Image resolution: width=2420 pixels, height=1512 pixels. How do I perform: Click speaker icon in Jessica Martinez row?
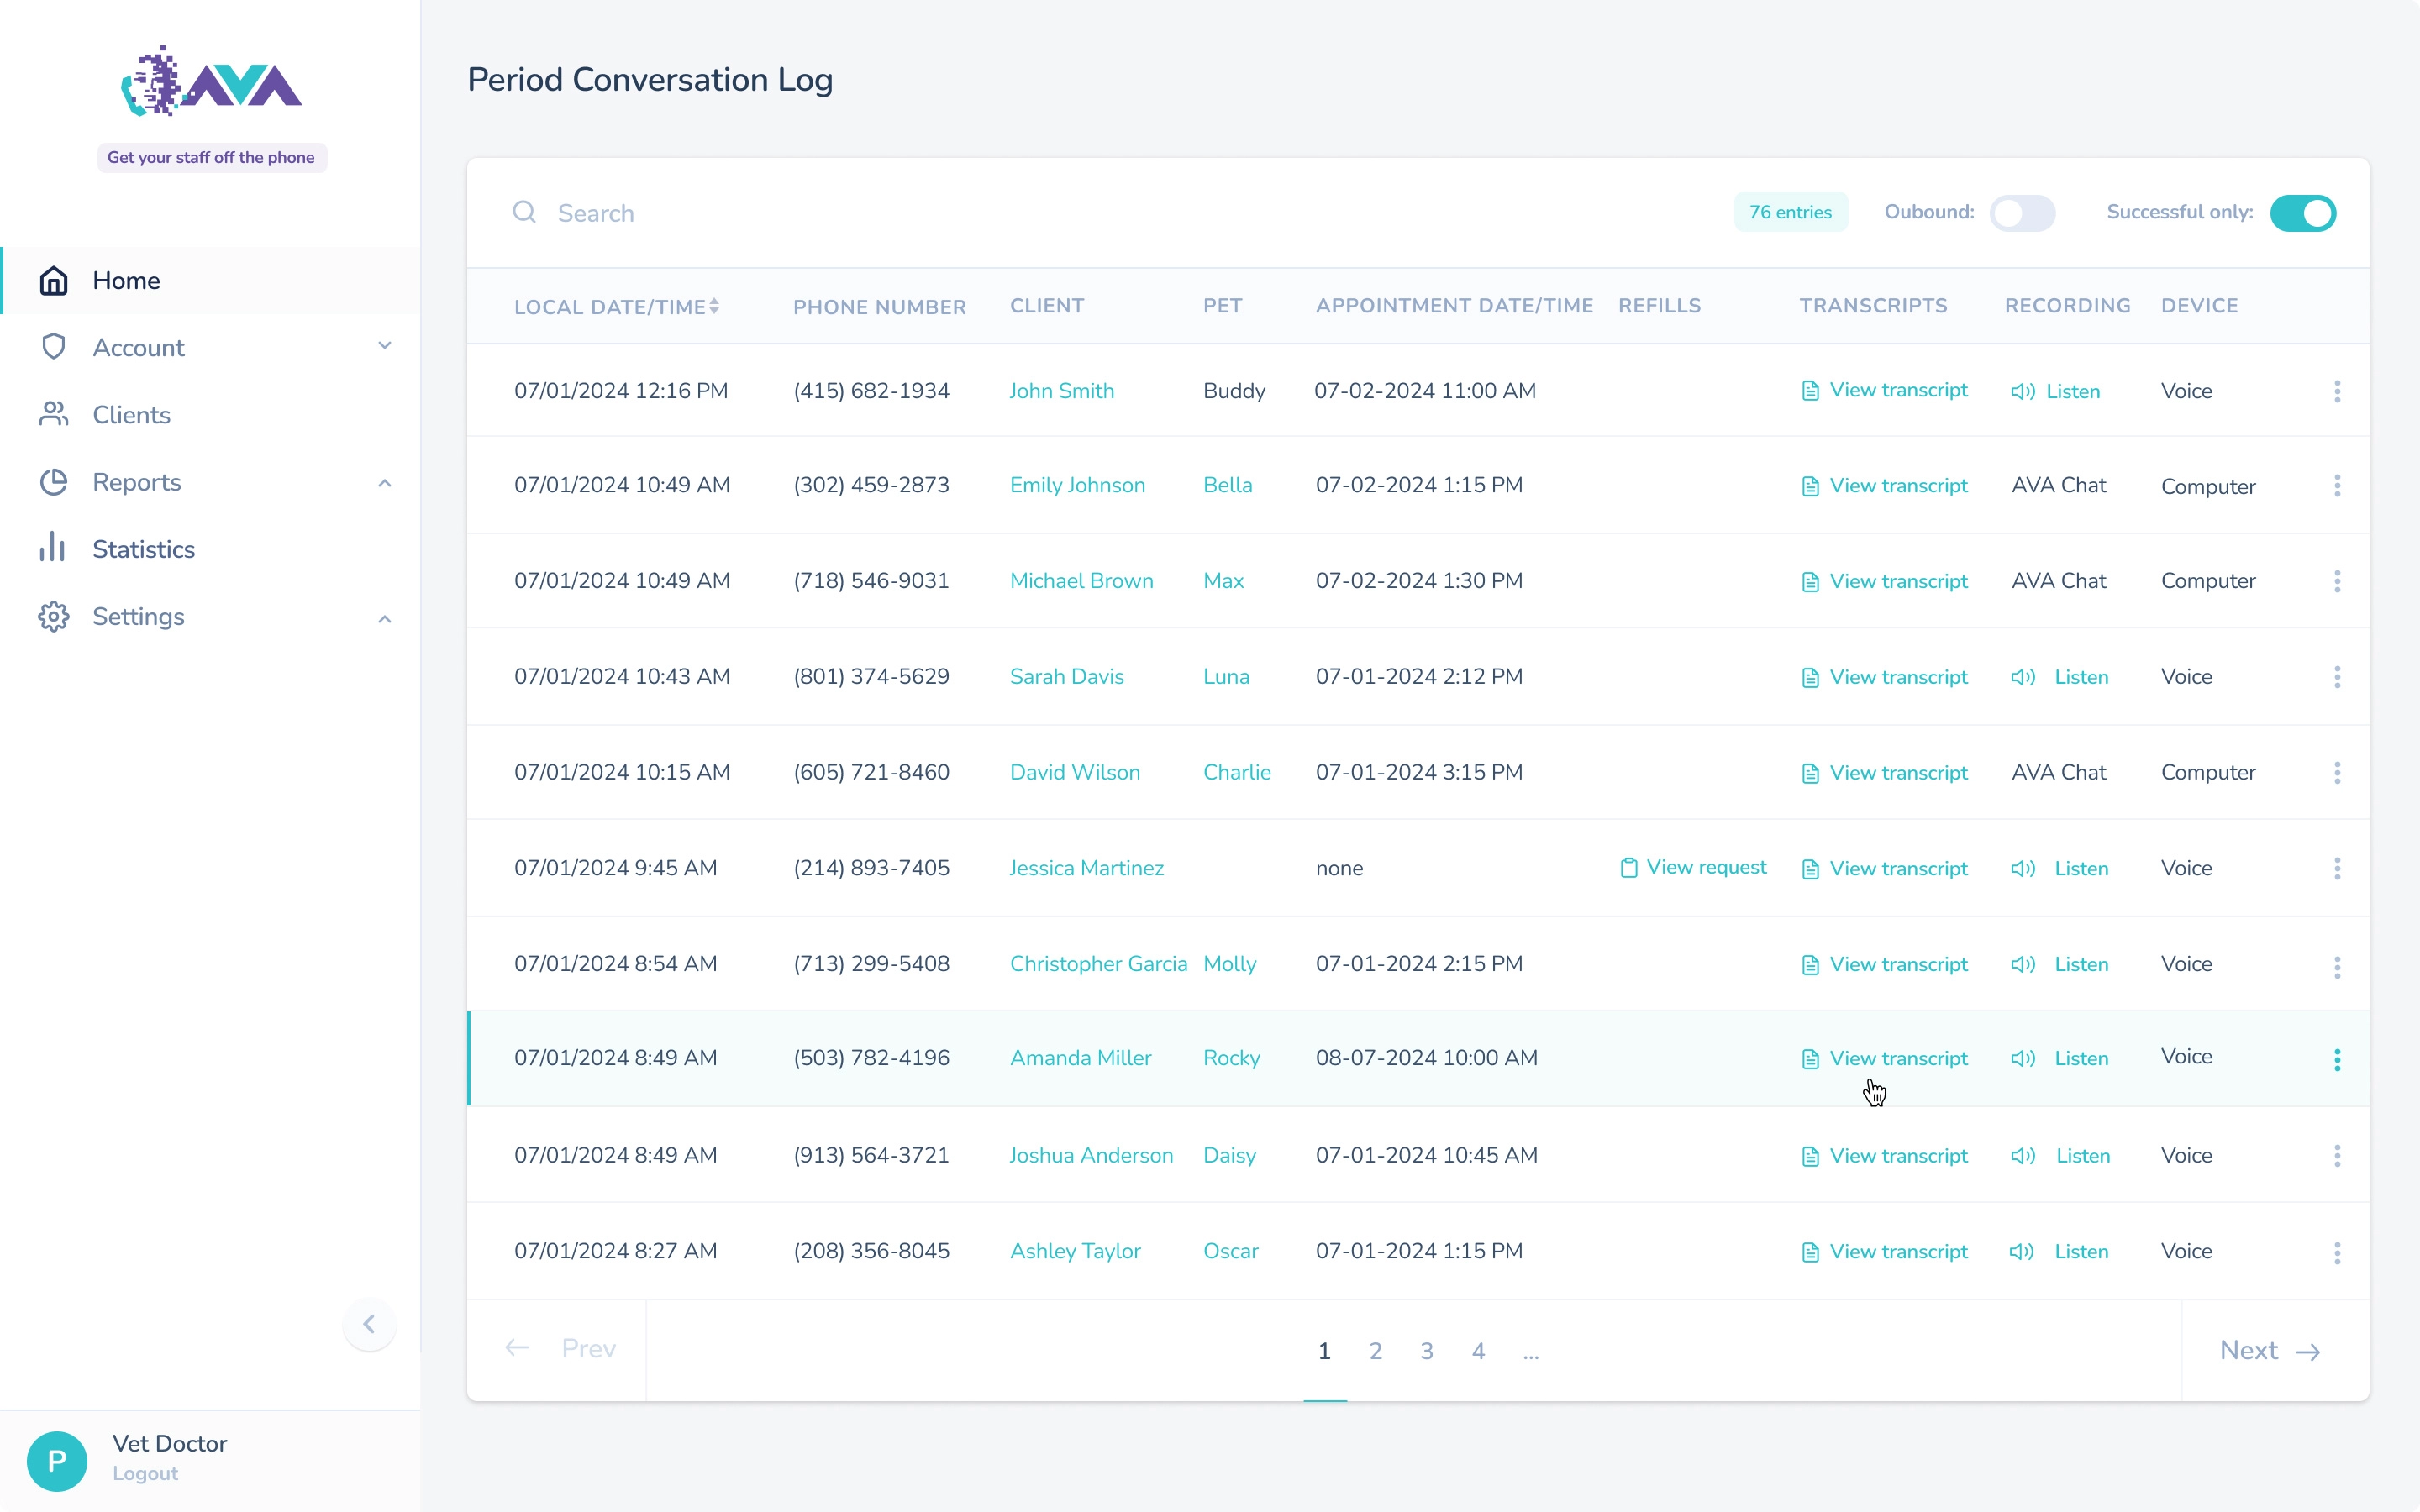pyautogui.click(x=2023, y=869)
